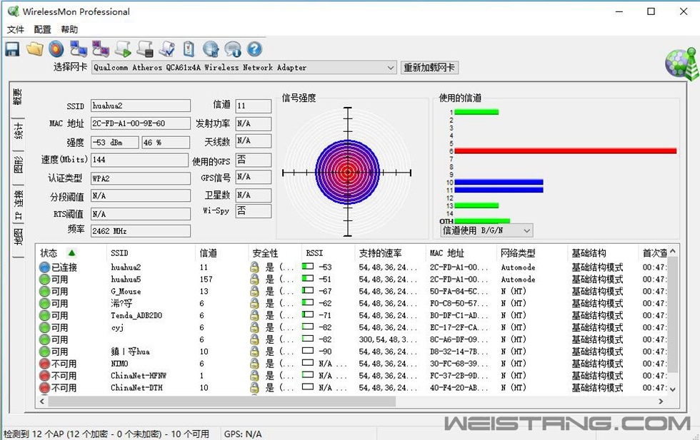Click the scroll with green play arrow icon

(123, 49)
